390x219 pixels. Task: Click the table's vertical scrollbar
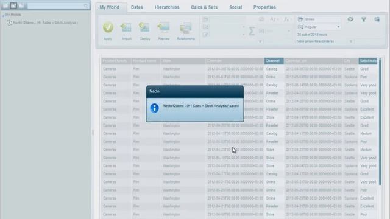[380, 122]
